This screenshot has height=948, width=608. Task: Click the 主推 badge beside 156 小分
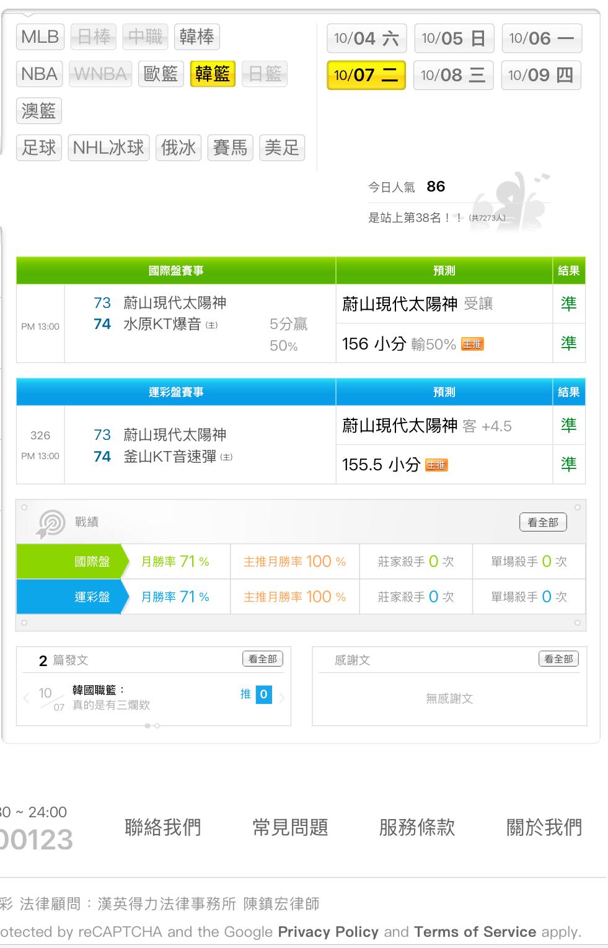click(x=472, y=344)
